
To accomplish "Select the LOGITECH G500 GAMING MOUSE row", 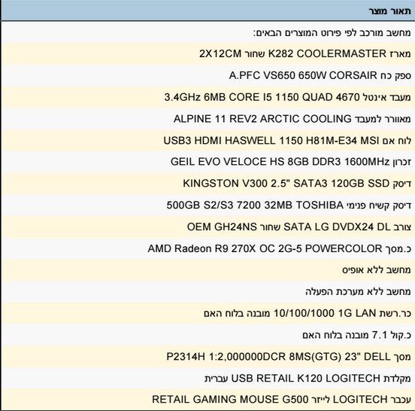I will (208, 400).
